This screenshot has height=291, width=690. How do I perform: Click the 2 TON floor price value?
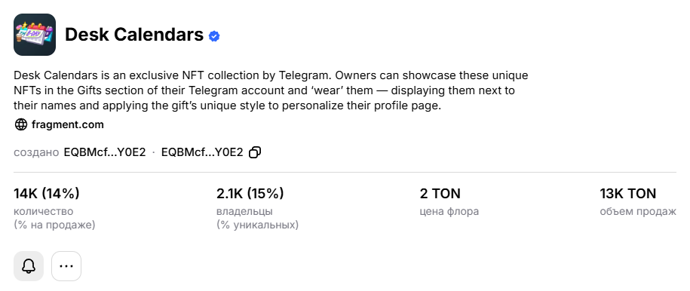(x=440, y=193)
